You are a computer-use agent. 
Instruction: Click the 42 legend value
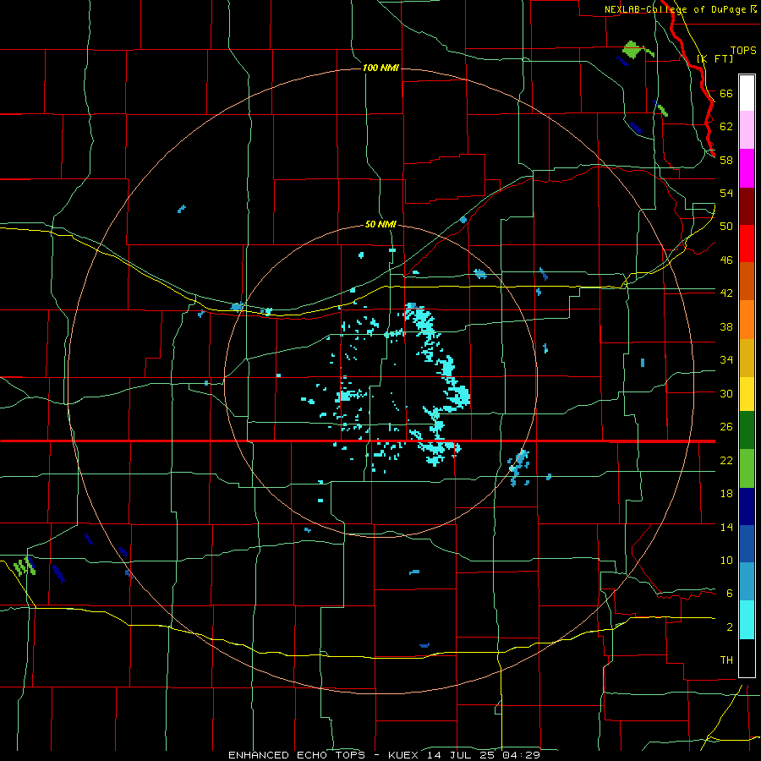tap(726, 293)
